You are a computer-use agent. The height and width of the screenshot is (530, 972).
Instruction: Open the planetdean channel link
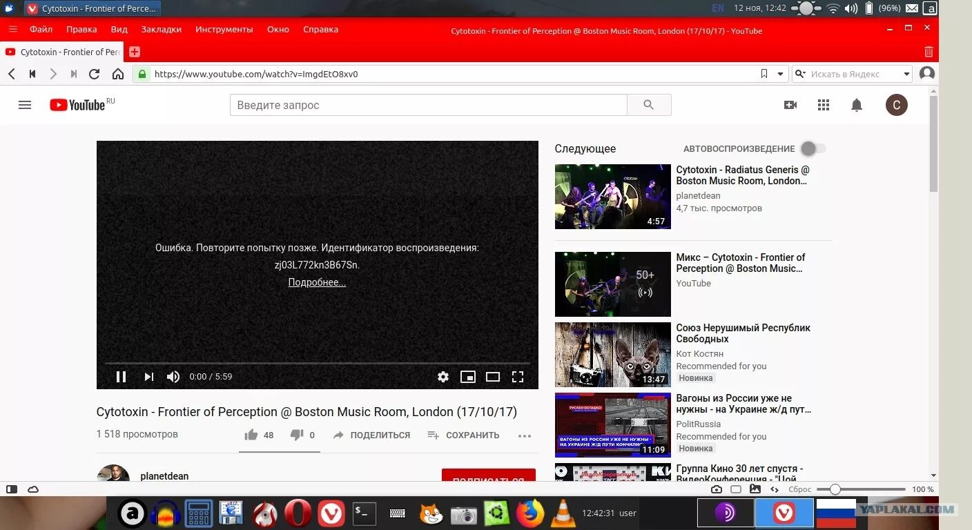[164, 476]
